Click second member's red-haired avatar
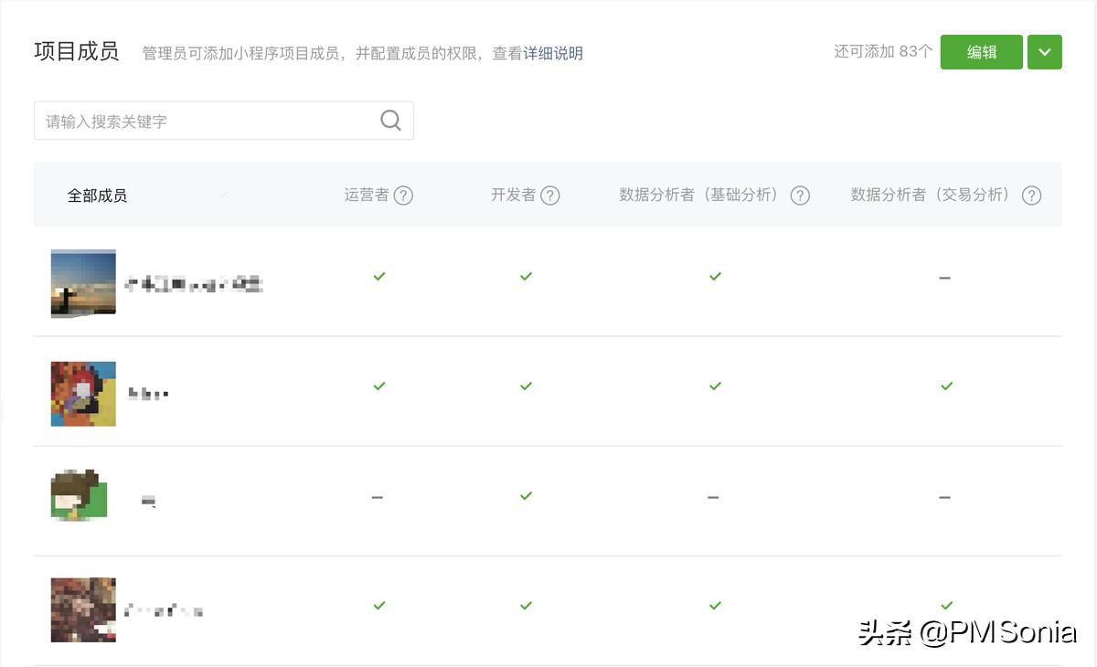 (x=83, y=393)
